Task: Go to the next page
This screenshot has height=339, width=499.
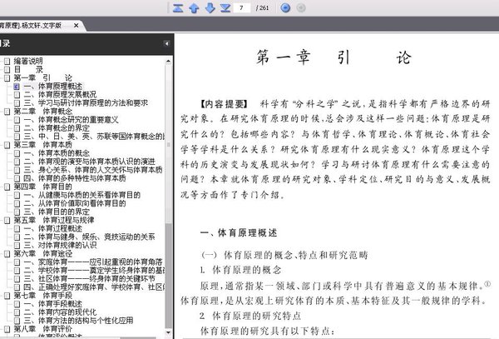Action: (x=210, y=7)
